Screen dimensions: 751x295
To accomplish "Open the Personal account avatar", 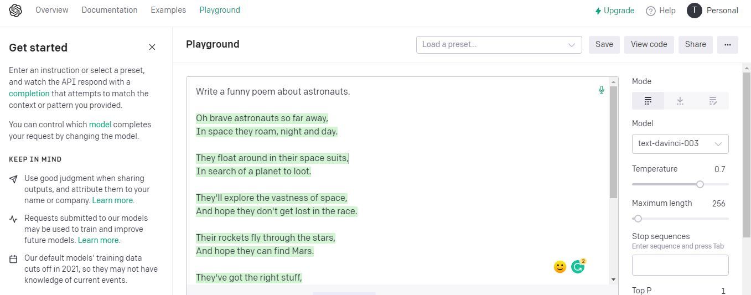I will pyautogui.click(x=694, y=11).
